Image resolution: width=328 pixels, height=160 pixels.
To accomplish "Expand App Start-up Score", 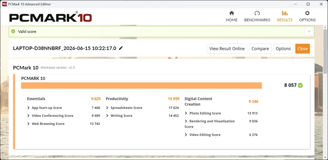I will point(28,108).
